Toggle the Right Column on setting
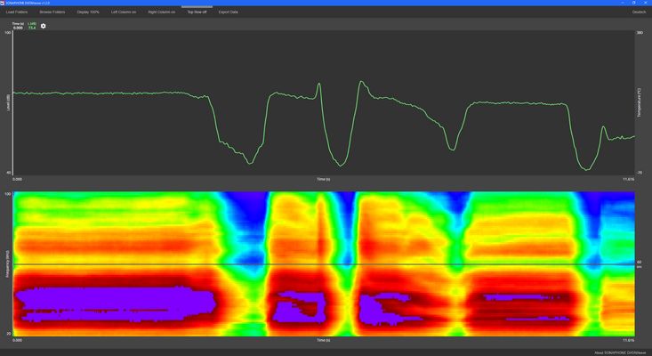652x356 pixels. coord(161,12)
